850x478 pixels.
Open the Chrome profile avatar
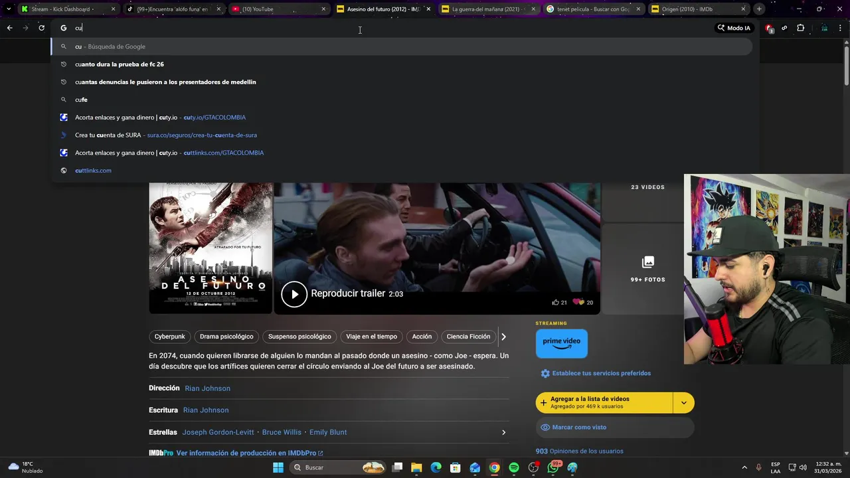point(824,28)
